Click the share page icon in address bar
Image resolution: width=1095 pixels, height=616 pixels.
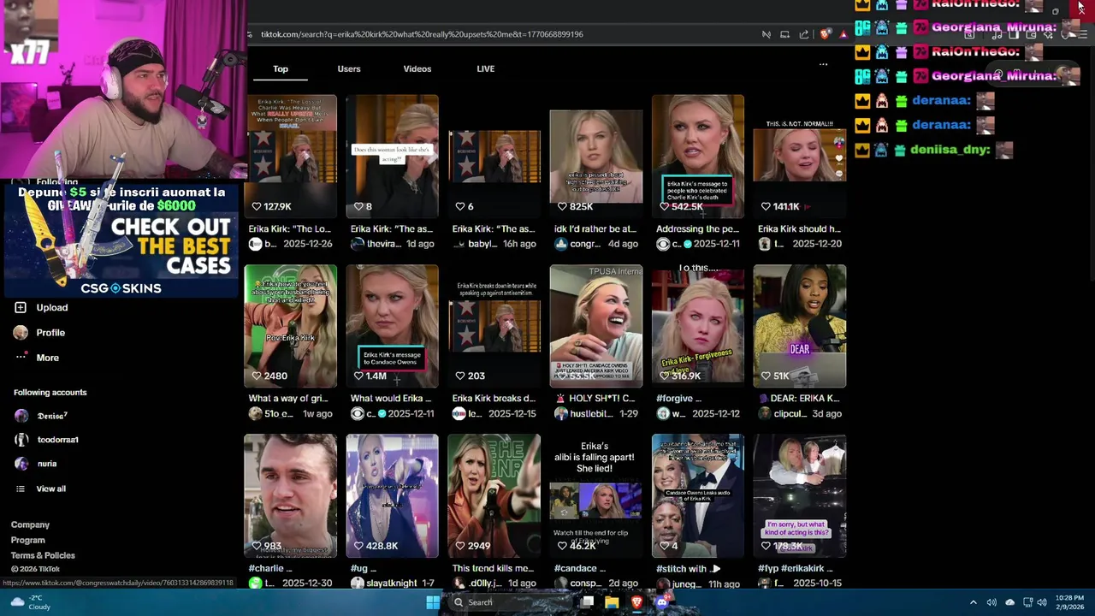tap(804, 34)
